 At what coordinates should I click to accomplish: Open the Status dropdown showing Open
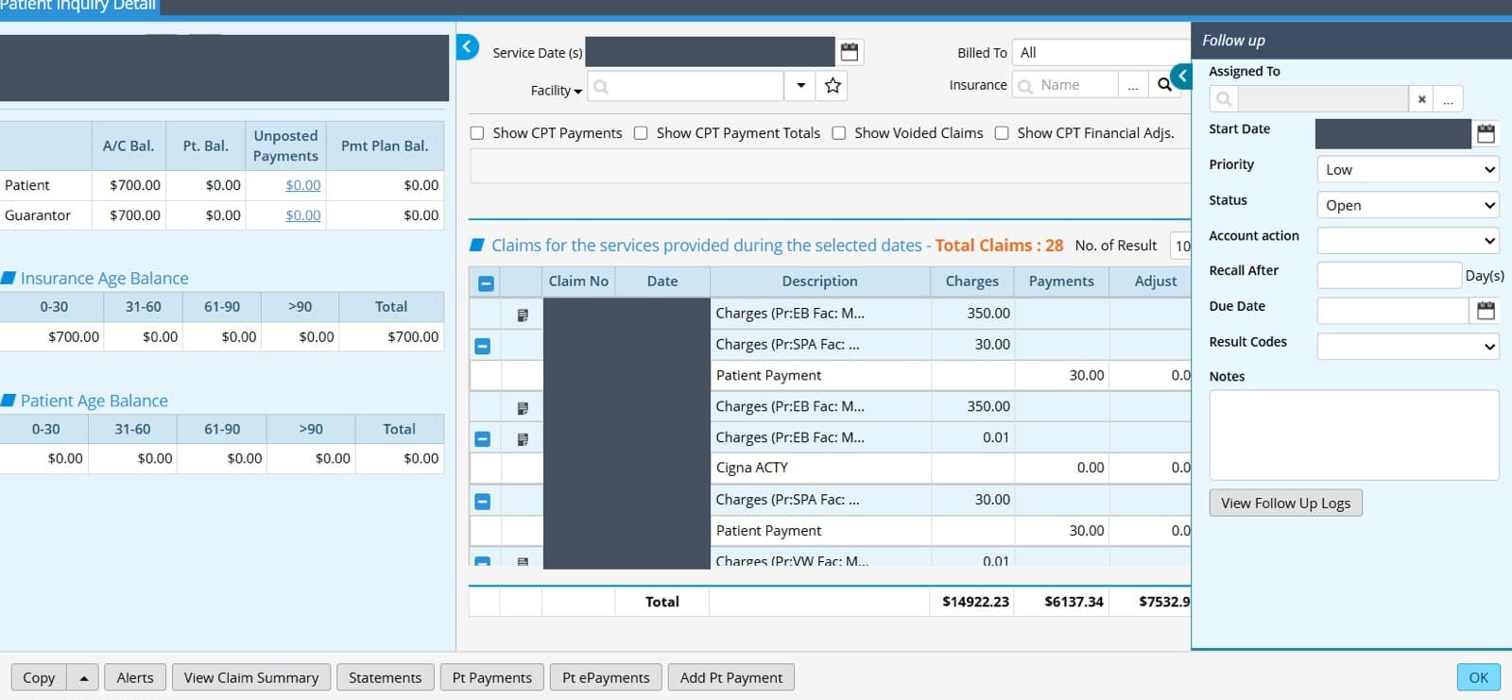[x=1408, y=206]
